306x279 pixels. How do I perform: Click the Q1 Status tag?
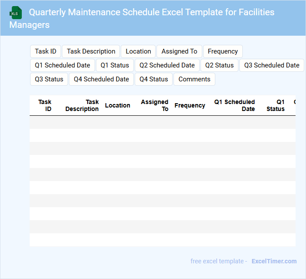pos(115,65)
